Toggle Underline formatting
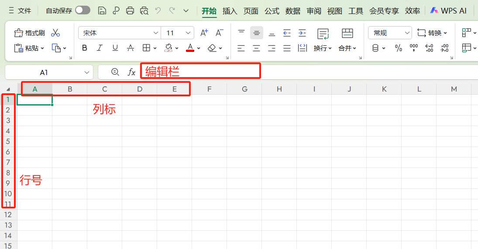Viewport: 478px width, 249px height. pos(115,48)
